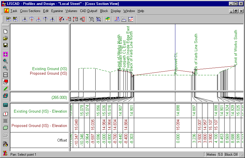Click the Proposed Ground (XS) - Elevation row label
This screenshot has height=158, width=245.
coord(39,126)
